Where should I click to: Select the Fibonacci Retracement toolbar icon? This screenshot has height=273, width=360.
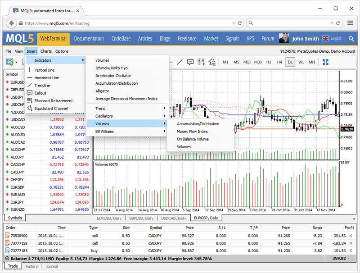(201, 62)
